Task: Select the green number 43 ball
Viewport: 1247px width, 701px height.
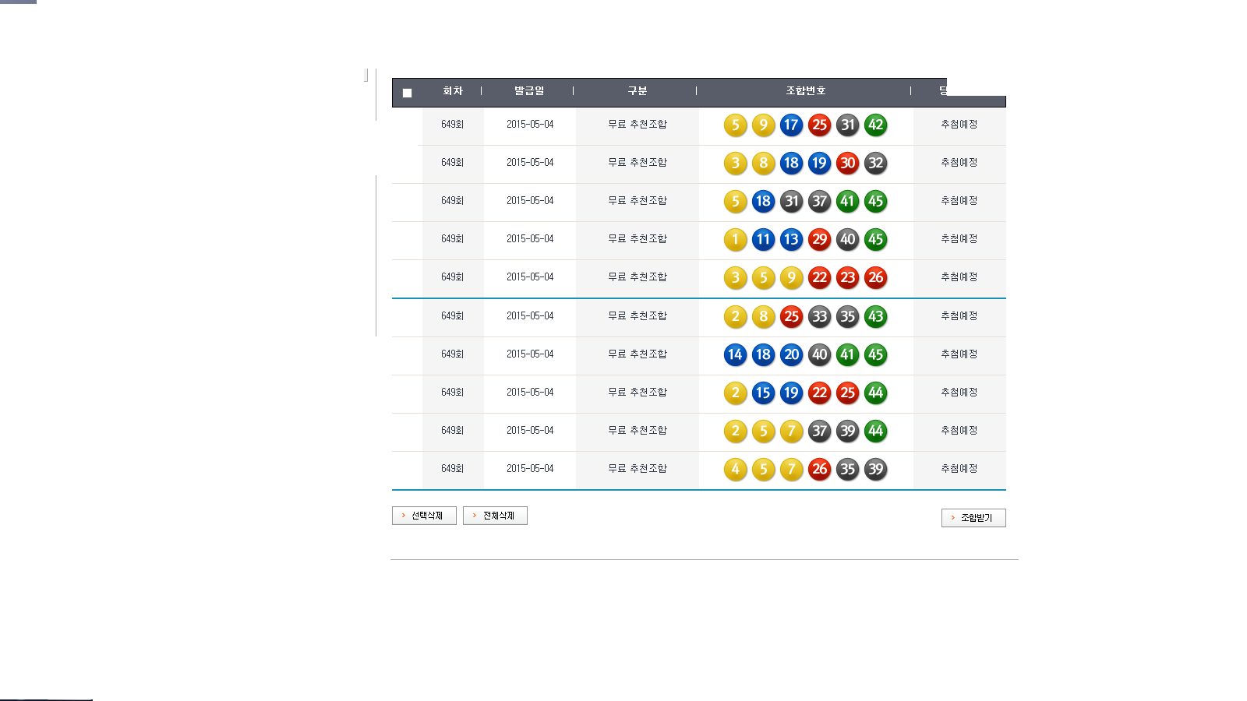Action: [x=875, y=316]
